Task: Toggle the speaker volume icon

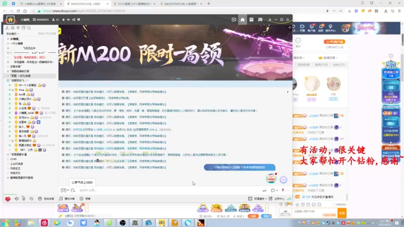Action: [17, 199]
